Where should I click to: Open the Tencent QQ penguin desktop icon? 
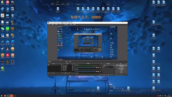point(8,49)
